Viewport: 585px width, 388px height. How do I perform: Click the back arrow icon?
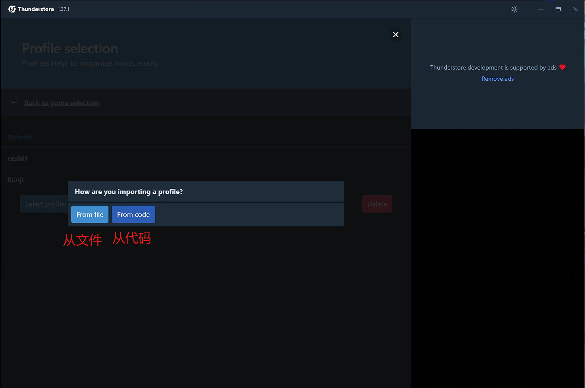14,103
